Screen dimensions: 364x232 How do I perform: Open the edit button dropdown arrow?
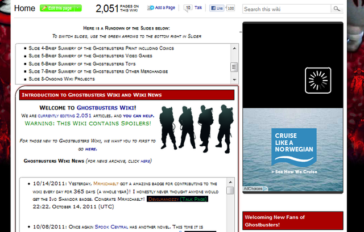pos(78,8)
